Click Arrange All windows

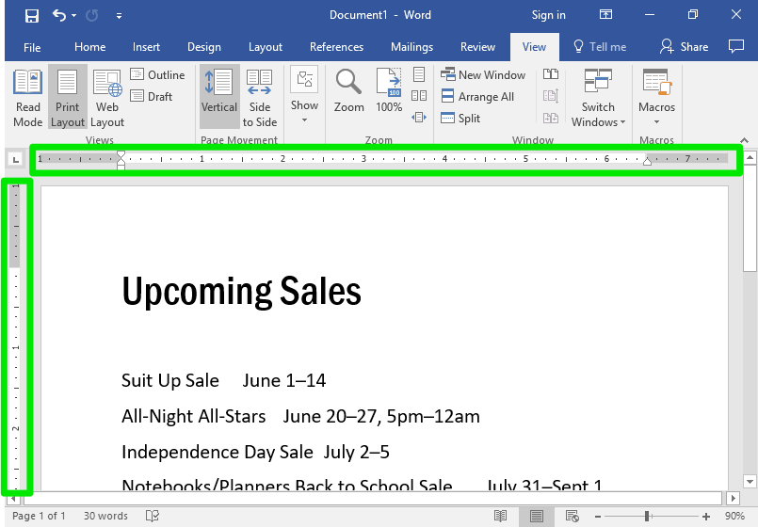click(x=476, y=96)
